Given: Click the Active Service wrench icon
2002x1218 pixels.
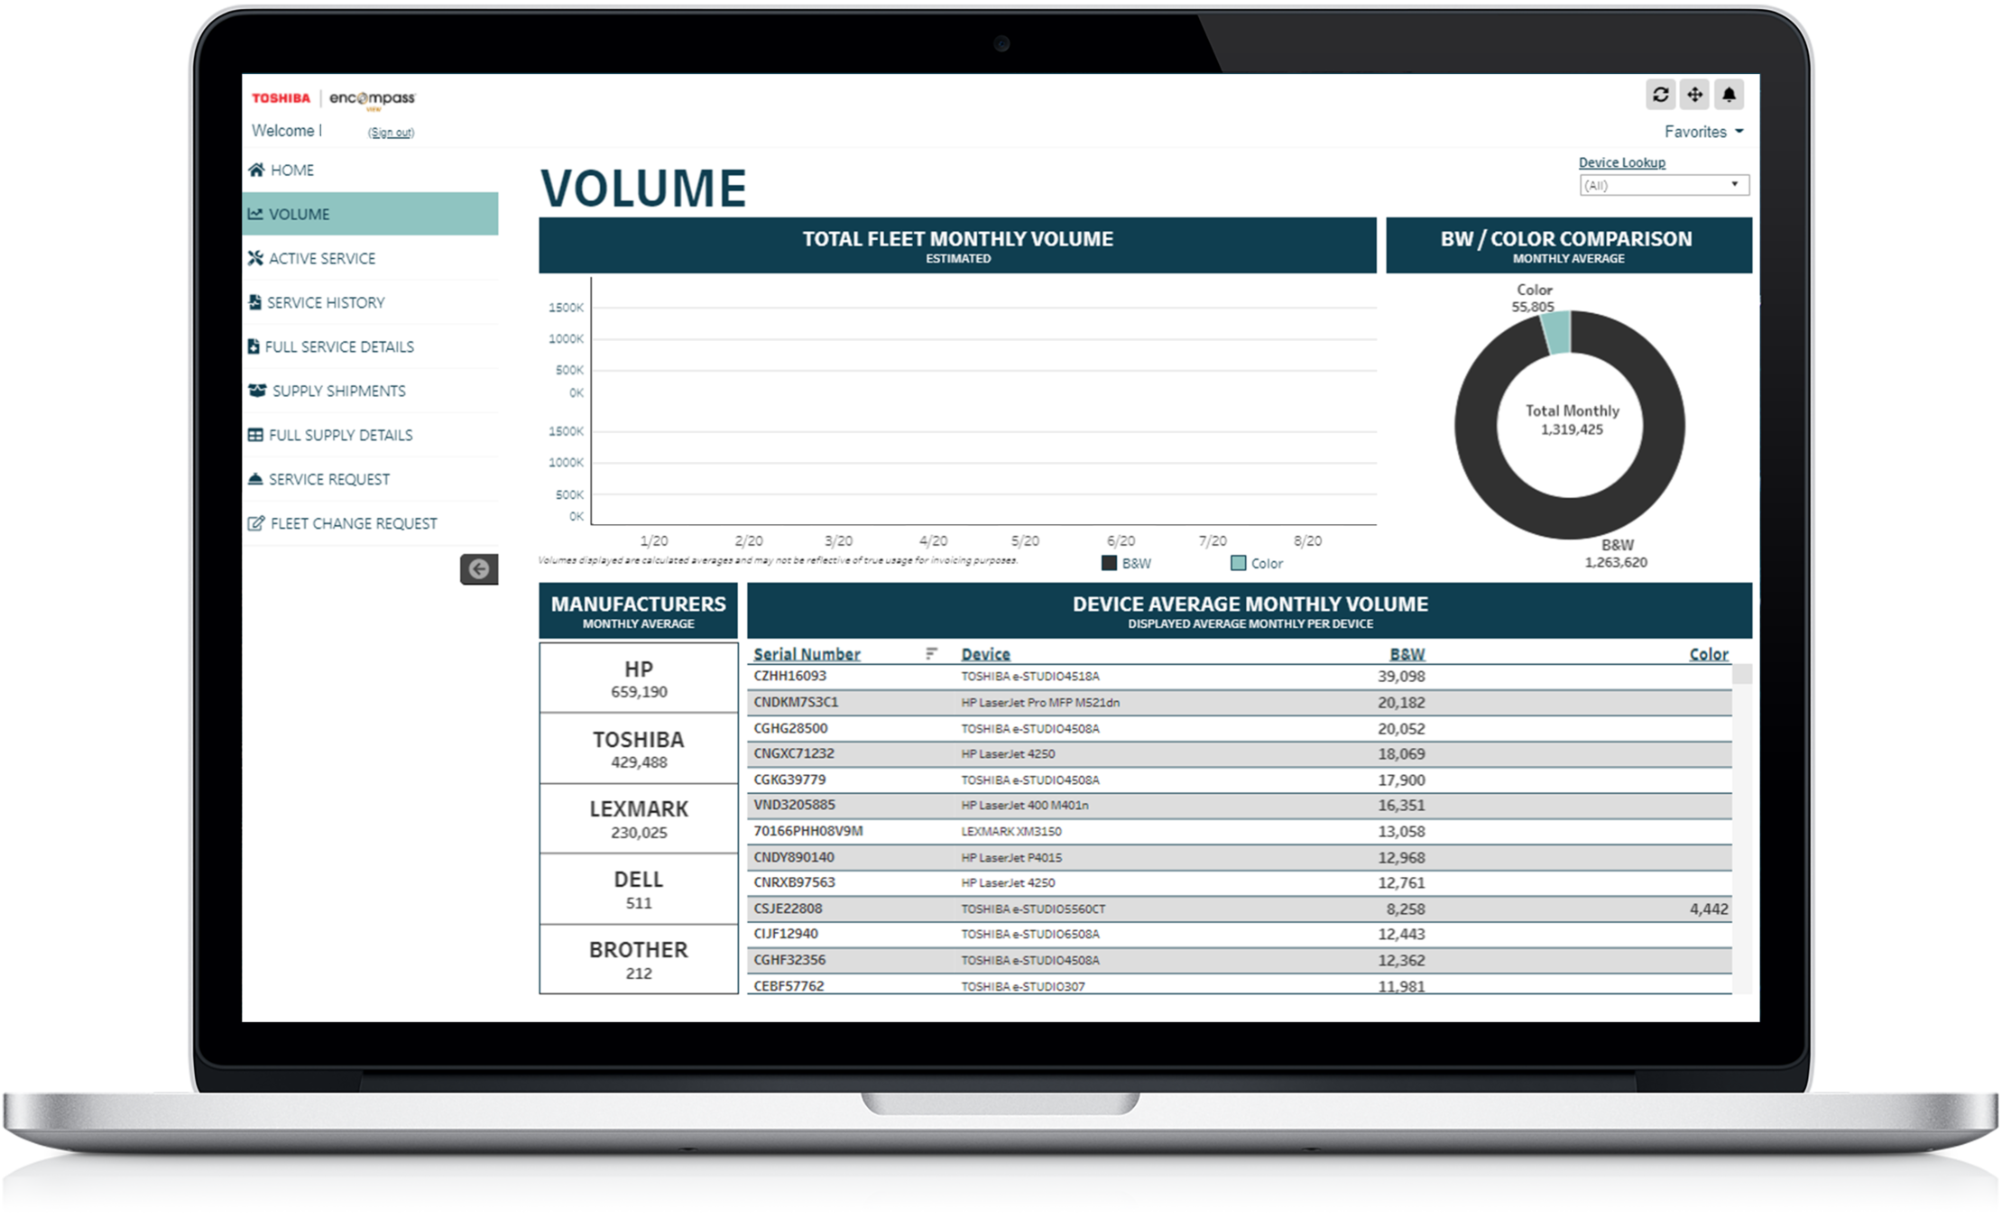Looking at the screenshot, I should coord(256,258).
